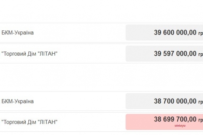Click the 39 600 000,00 bid amount
Screen dimensions: 203x135
(175, 33)
